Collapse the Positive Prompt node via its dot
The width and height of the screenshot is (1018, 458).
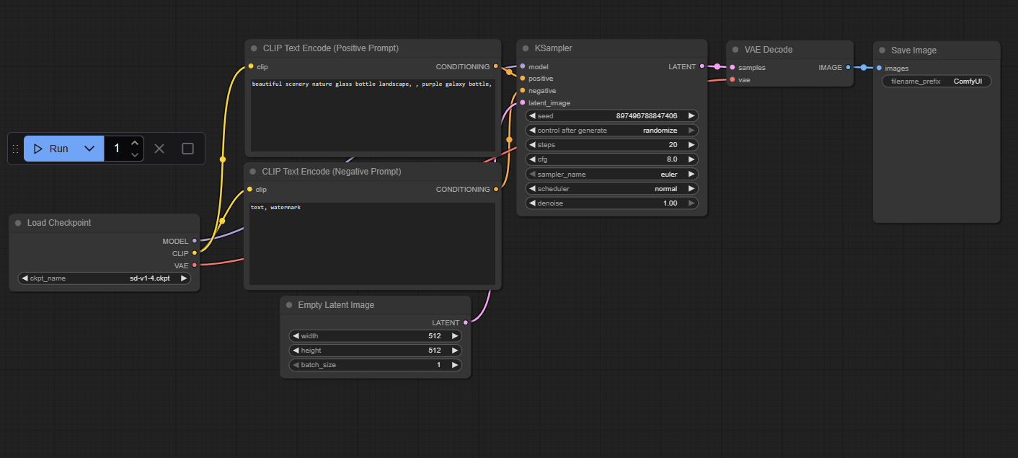(x=254, y=48)
